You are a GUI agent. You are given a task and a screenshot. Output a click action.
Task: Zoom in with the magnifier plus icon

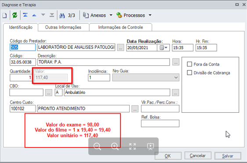pos(115,146)
